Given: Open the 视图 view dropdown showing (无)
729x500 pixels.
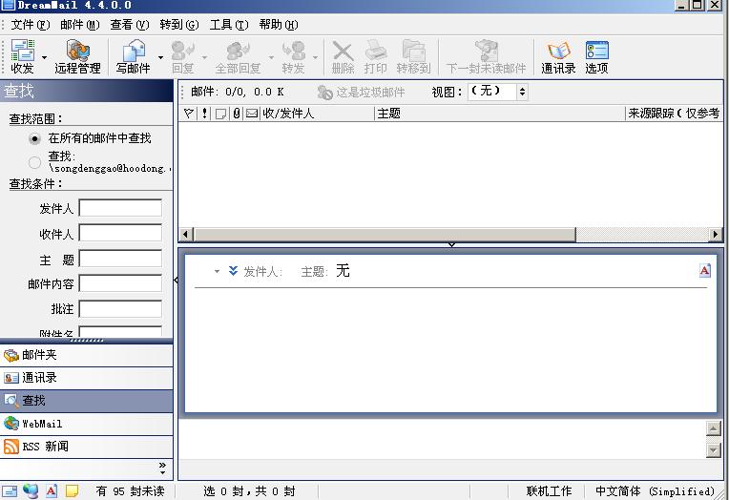Looking at the screenshot, I should coord(497,92).
